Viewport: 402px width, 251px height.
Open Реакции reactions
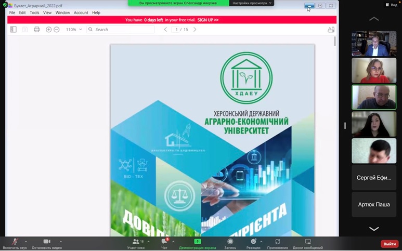click(x=253, y=244)
